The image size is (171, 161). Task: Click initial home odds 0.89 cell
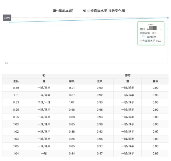pyautogui.click(x=16, y=88)
